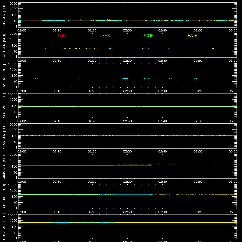The height and width of the screenshot is (242, 242).
Task: Select the 15400 MHz [SFU] axis title
Action: tap(4, 227)
